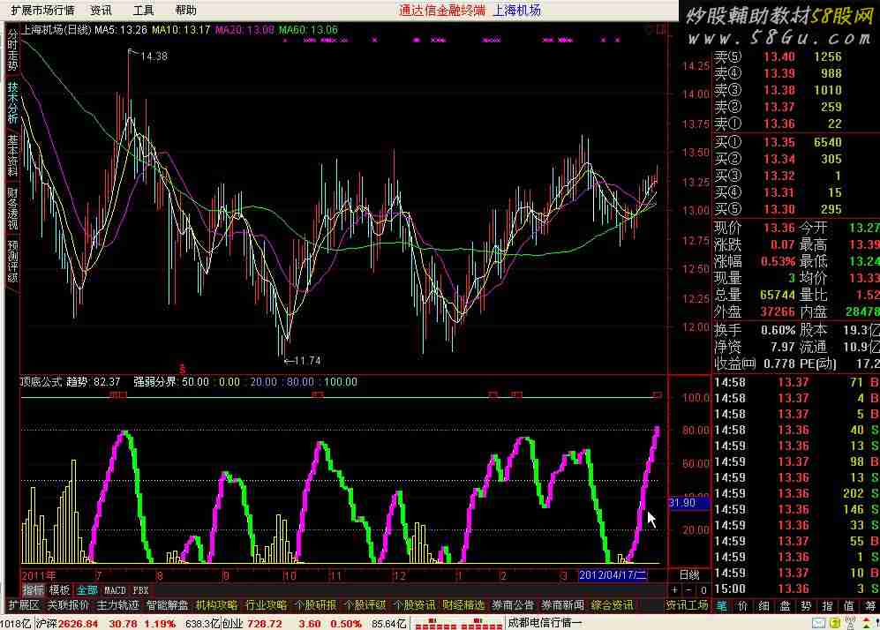Switch indicator to MACD

click(x=115, y=590)
